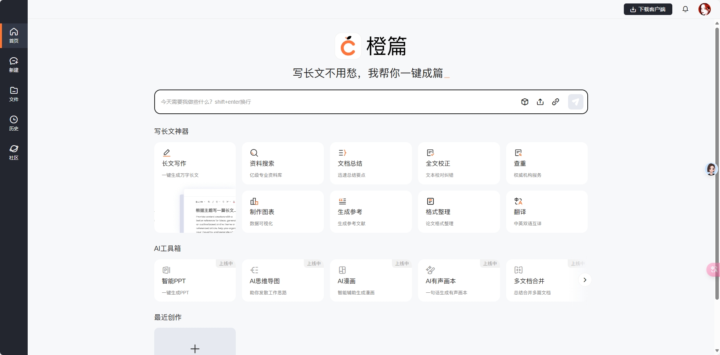Select the 翻译 tool card
The image size is (720, 355).
(547, 212)
